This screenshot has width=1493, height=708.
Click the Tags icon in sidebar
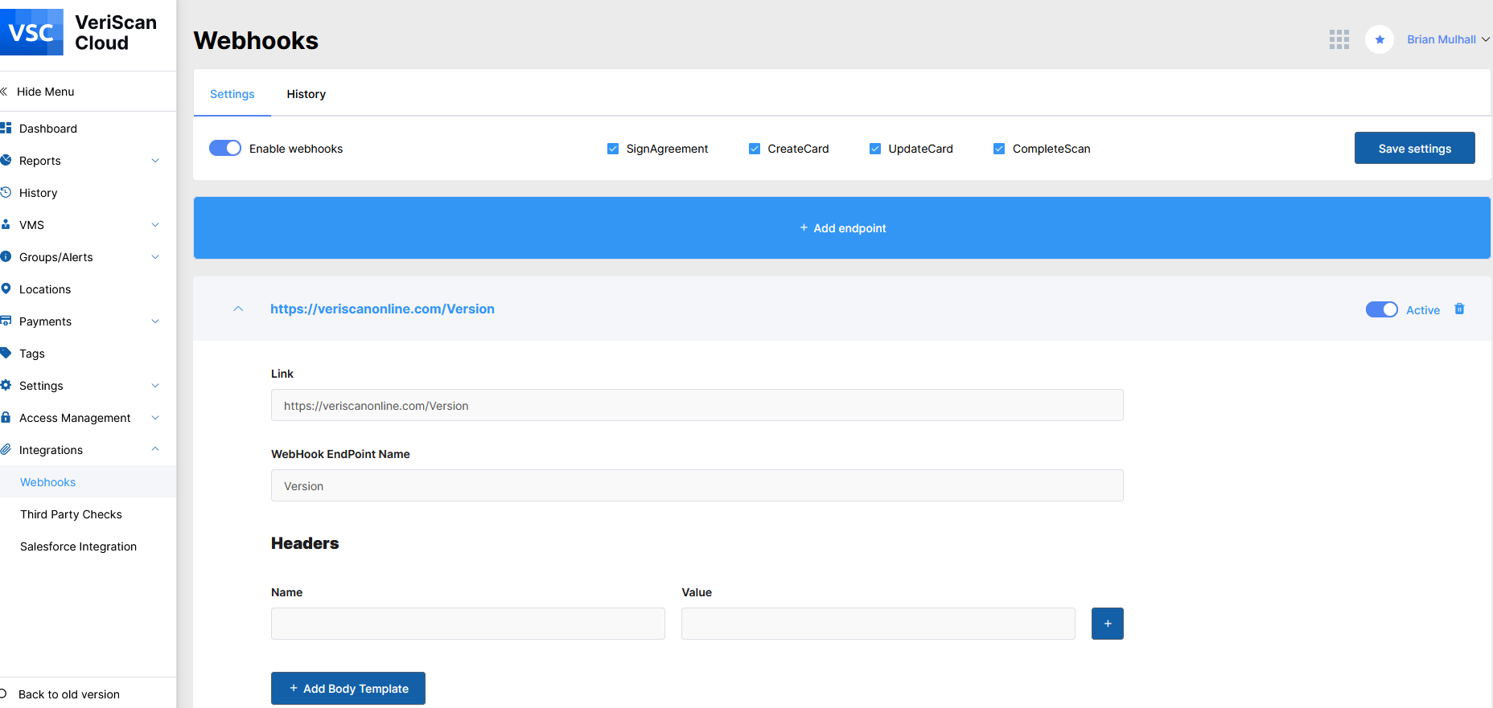[x=6, y=354]
